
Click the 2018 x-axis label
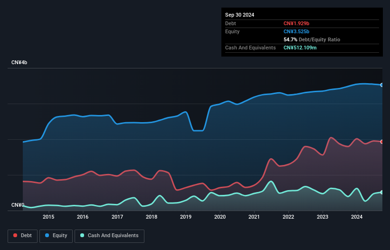[x=152, y=217]
